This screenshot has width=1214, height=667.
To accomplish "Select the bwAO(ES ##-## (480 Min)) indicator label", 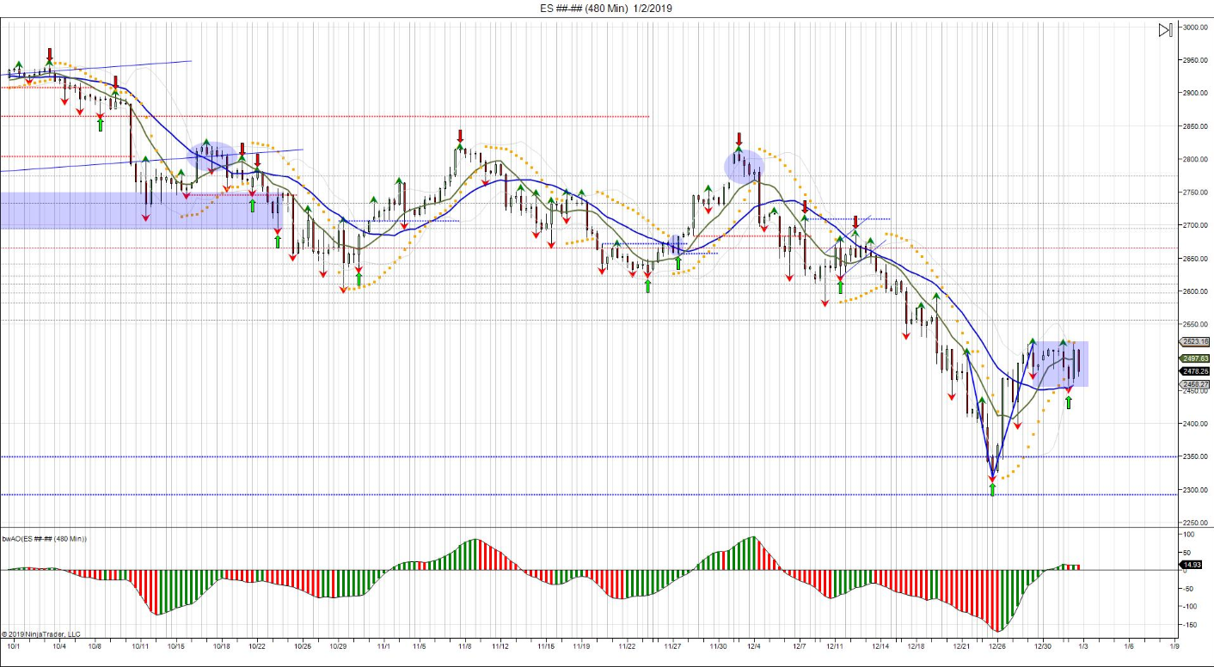I will 45,539.
